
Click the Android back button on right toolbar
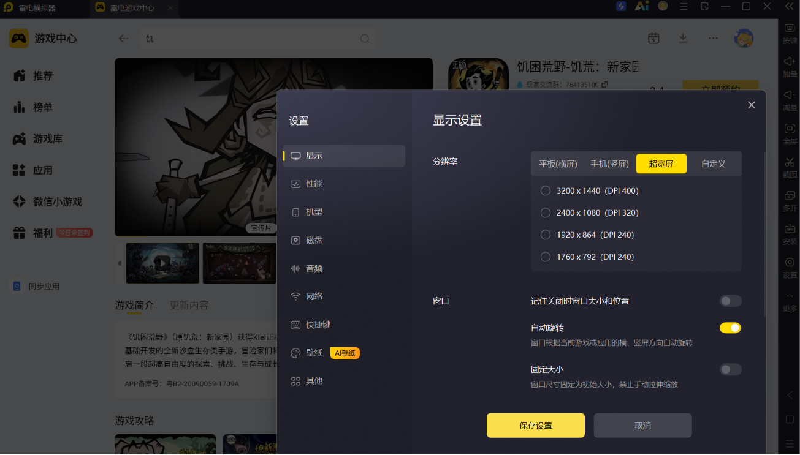(x=790, y=396)
